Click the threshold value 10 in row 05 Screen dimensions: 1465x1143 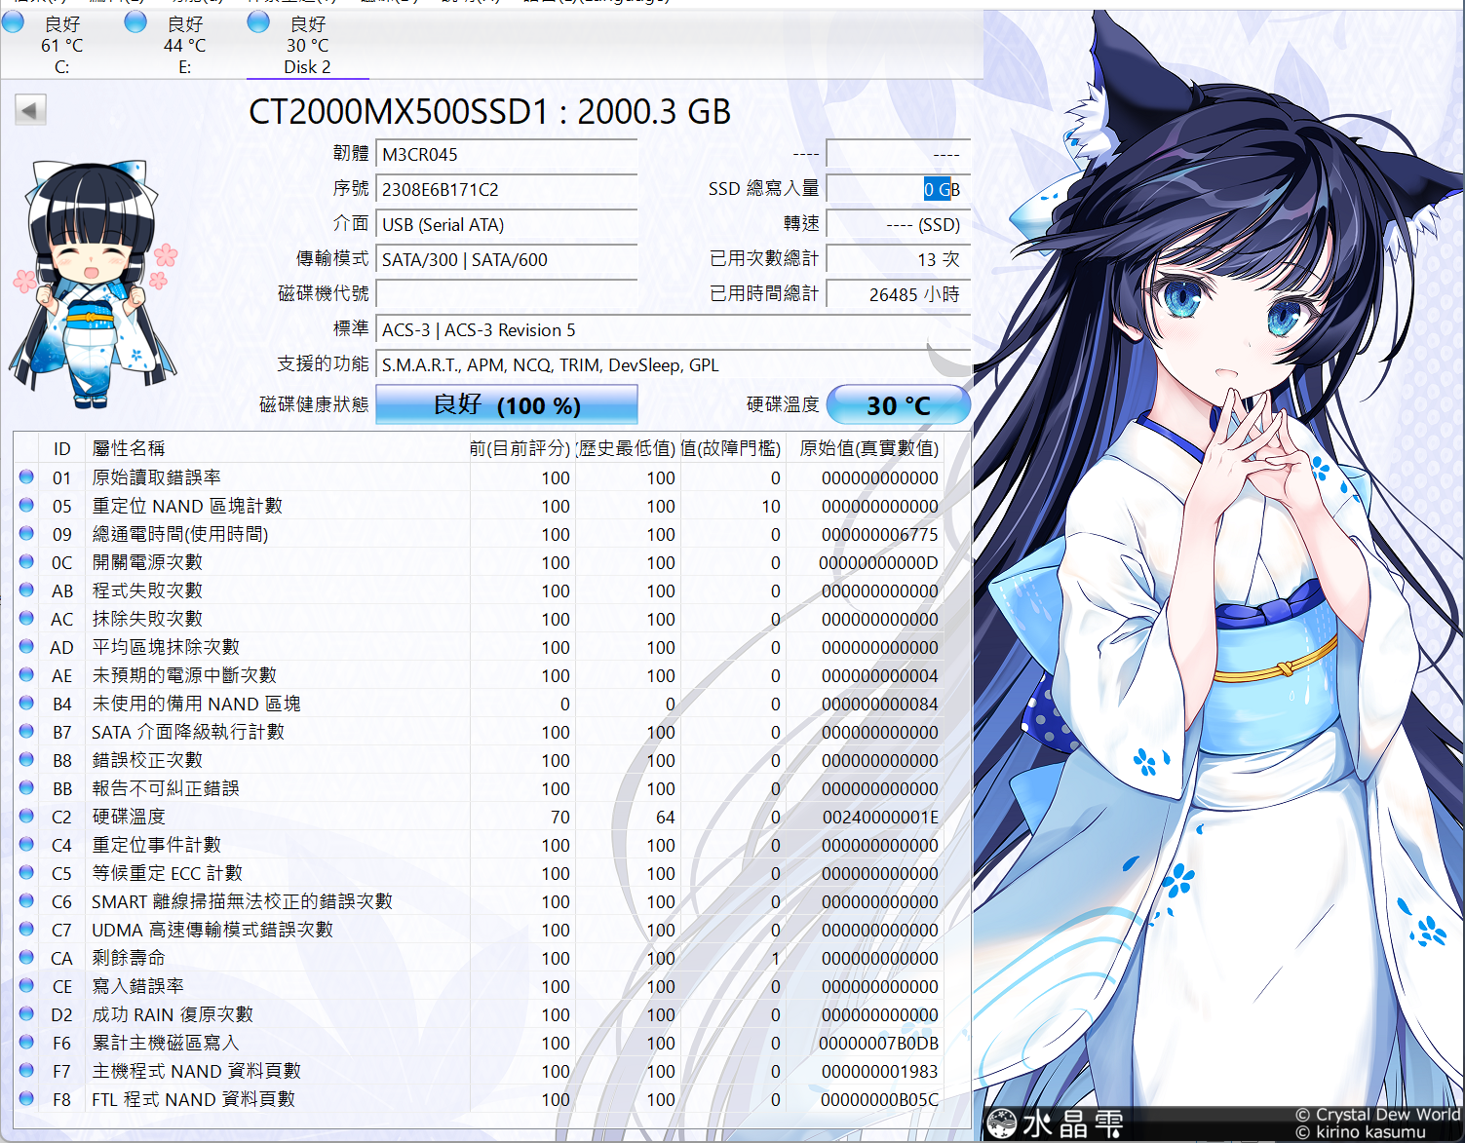[771, 507]
